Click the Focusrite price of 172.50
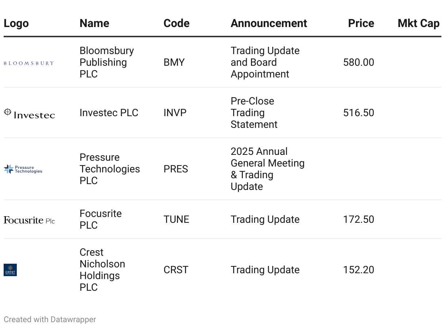Image resolution: width=445 pixels, height=328 pixels. 359,219
